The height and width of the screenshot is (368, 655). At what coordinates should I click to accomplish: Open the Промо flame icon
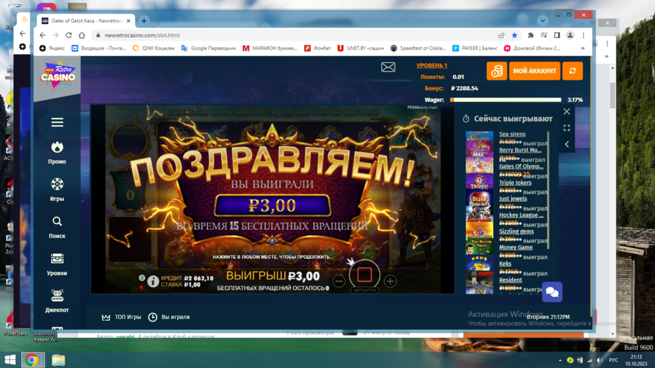click(x=57, y=148)
